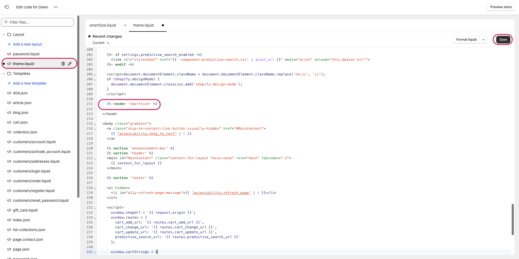Fold anchor tag at line 216
Image resolution: width=519 pixels, height=259 pixels.
click(95, 129)
